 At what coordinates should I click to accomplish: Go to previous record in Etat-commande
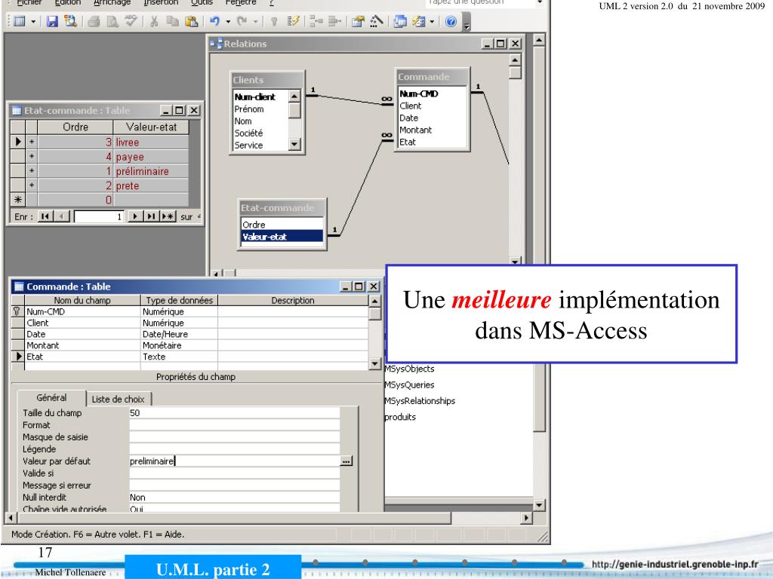click(62, 216)
